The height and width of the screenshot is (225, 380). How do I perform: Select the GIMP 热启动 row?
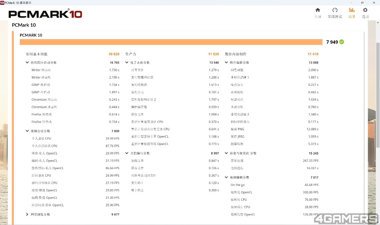coord(75,85)
